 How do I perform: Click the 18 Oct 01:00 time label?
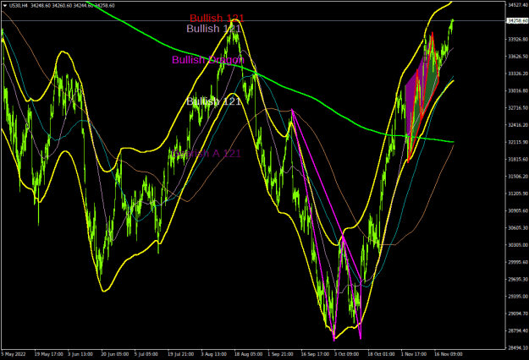click(x=381, y=354)
